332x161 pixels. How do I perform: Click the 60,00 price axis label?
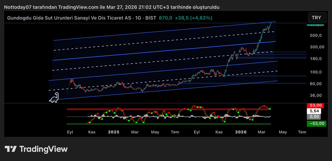(315, 84)
